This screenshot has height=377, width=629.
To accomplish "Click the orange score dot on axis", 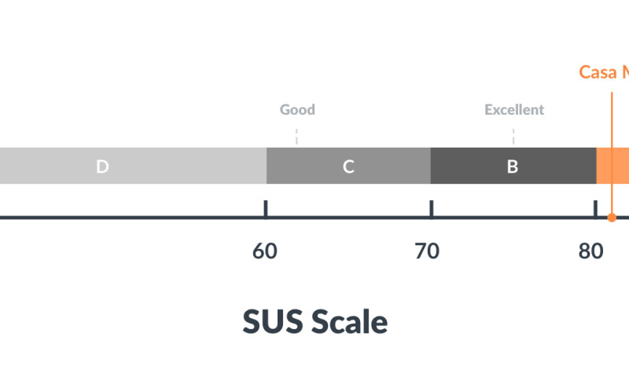I will tap(612, 218).
